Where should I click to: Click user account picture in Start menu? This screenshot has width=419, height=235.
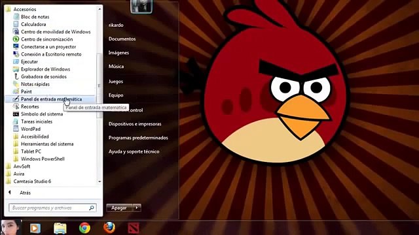click(x=141, y=7)
